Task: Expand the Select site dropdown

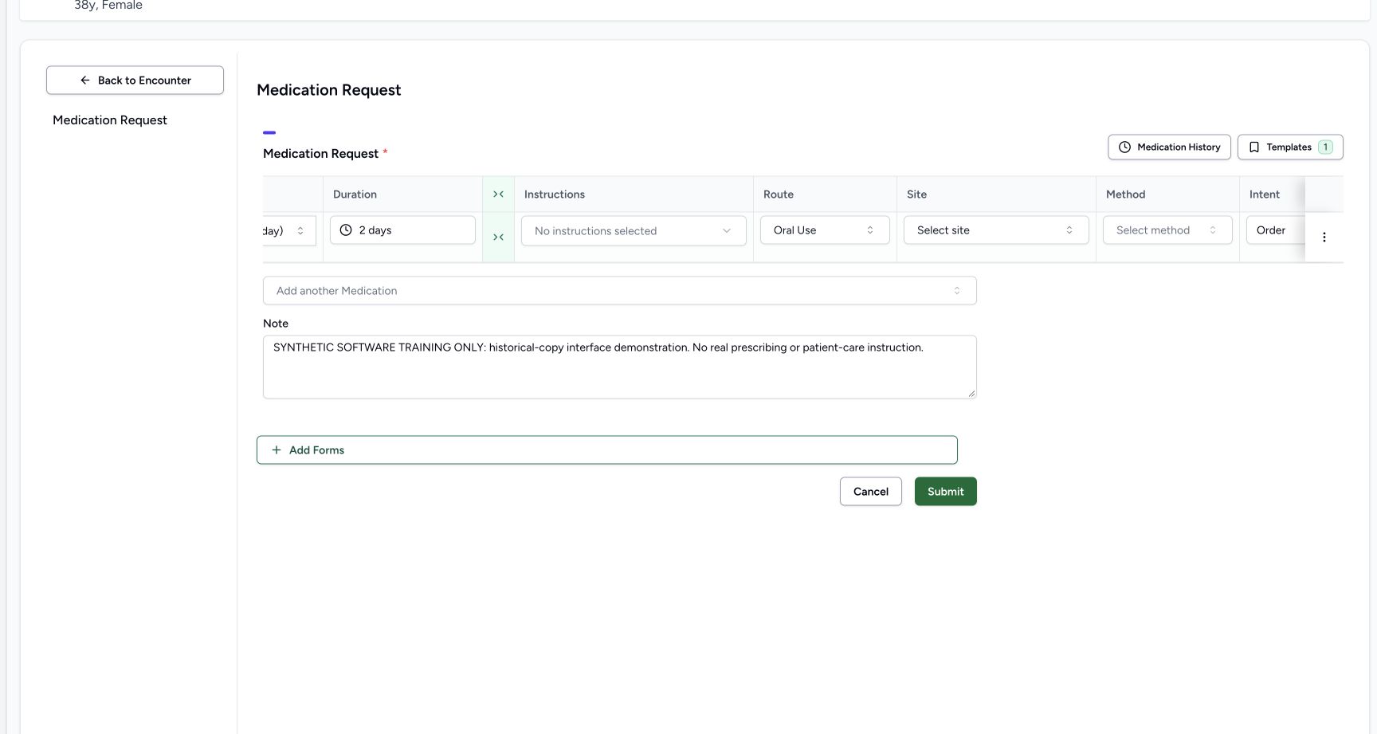Action: pos(996,230)
